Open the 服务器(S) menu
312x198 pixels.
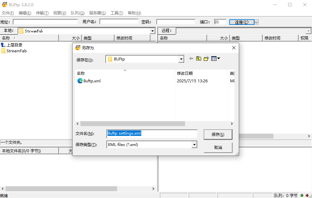[x=97, y=13]
